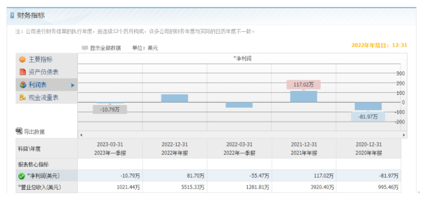
Task: Click the 导出数据 export icon
Action: click(x=18, y=131)
